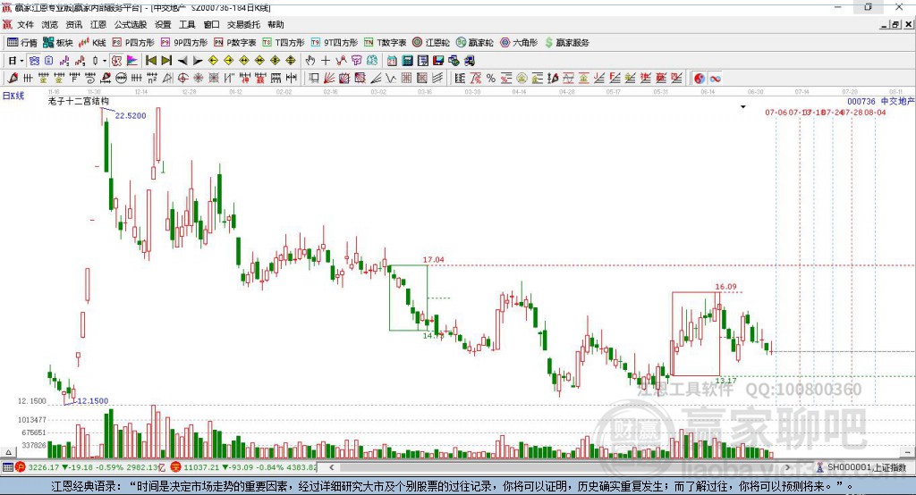916x495 pixels.
Task: Click the circled target cycle icon
Action: (x=182, y=79)
